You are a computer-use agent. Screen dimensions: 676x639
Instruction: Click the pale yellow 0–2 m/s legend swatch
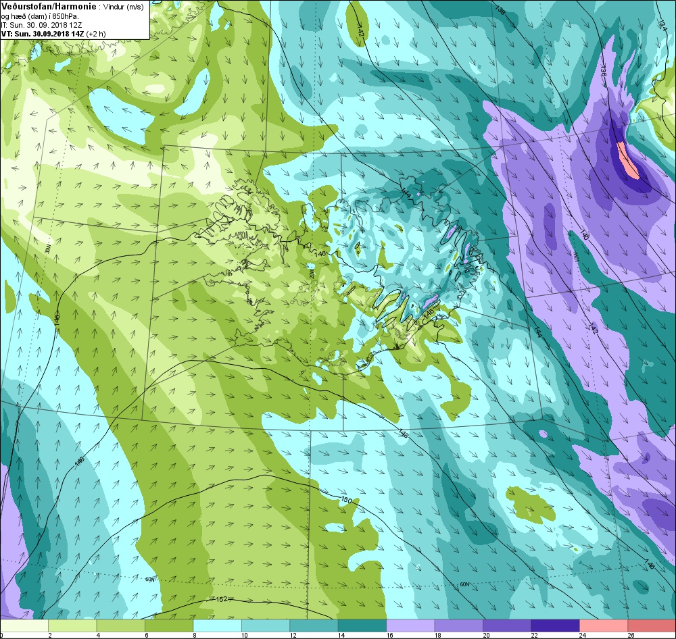tap(24, 625)
